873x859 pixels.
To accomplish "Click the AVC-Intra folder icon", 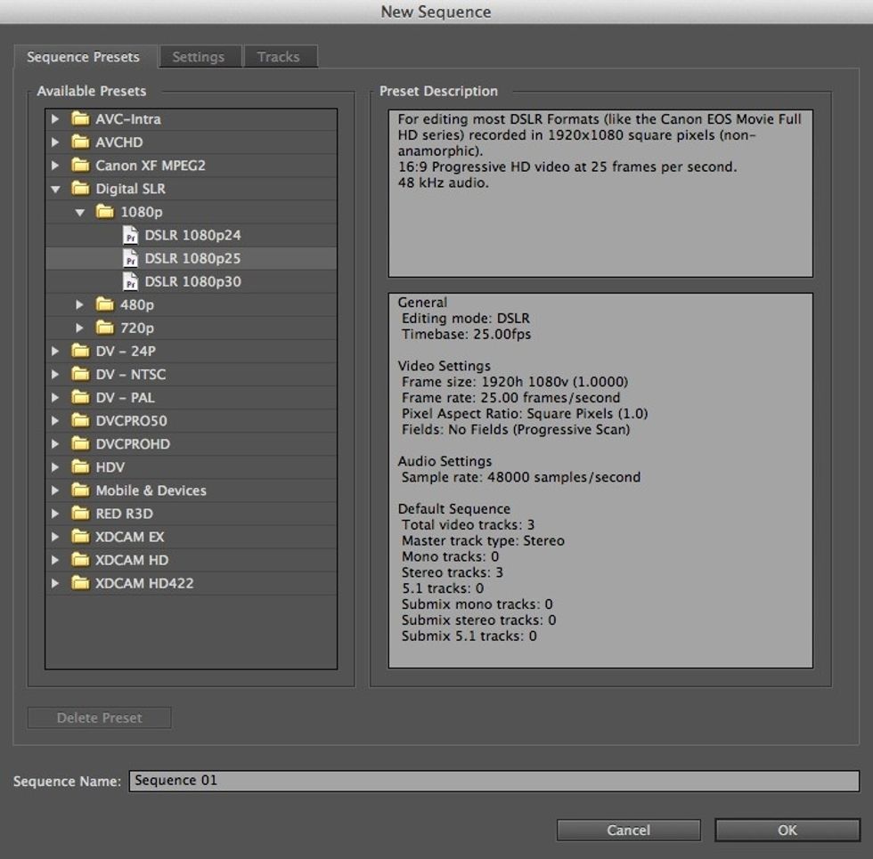I will coord(79,118).
